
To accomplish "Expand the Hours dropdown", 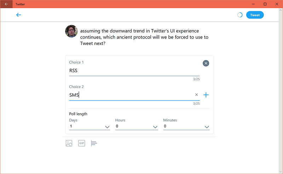I will click(137, 126).
